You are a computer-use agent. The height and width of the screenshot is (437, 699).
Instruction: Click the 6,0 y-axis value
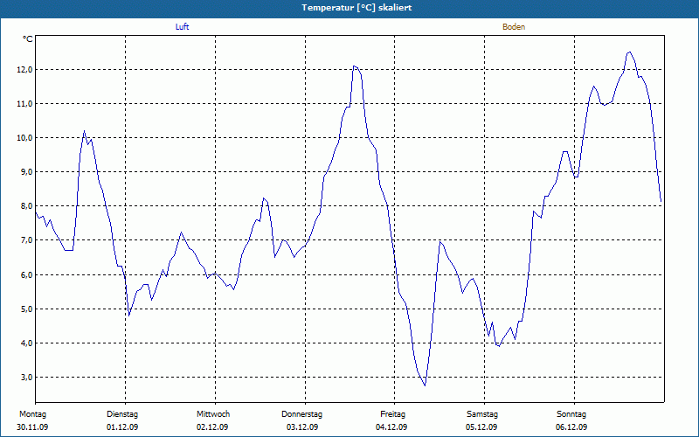tap(26, 274)
